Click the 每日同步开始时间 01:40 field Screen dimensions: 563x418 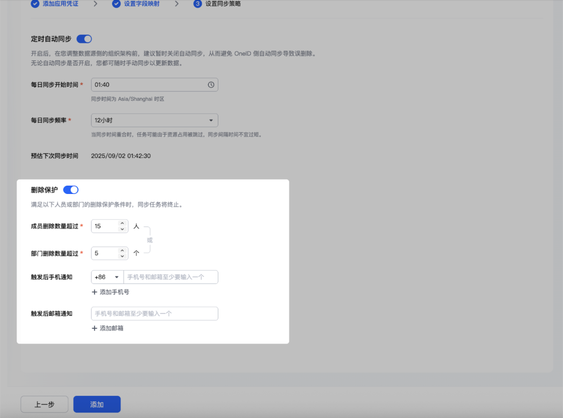tap(155, 85)
